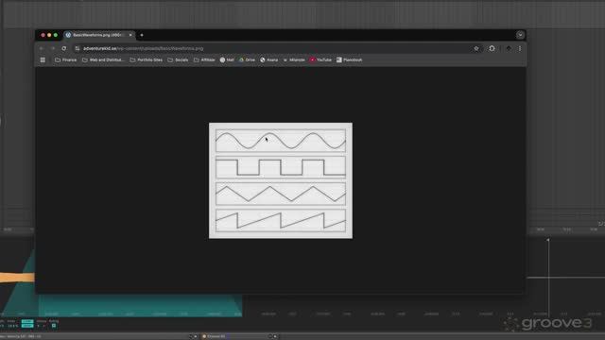Go back in the browser
The image size is (605, 340).
click(42, 48)
